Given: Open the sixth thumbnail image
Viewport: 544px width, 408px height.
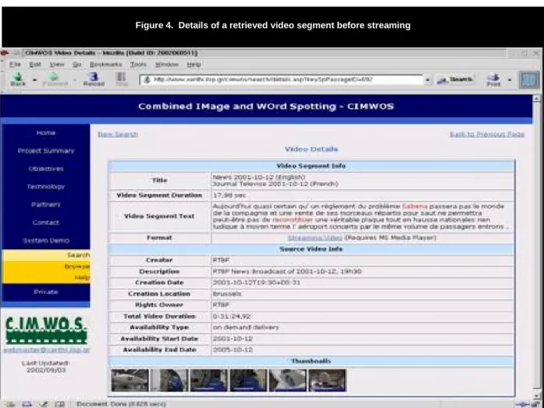Looking at the screenshot, I should (x=327, y=381).
